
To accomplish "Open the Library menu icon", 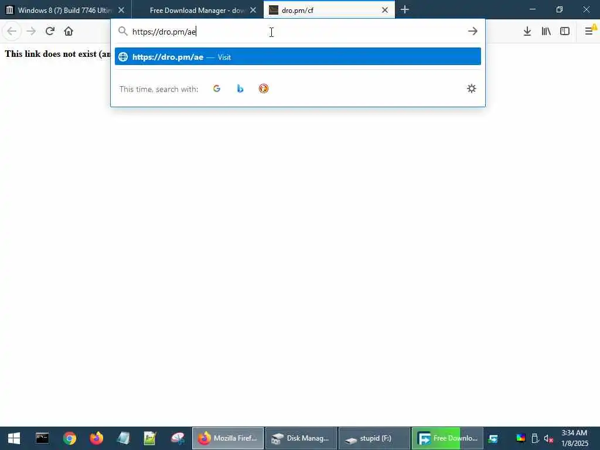I will 546,32.
